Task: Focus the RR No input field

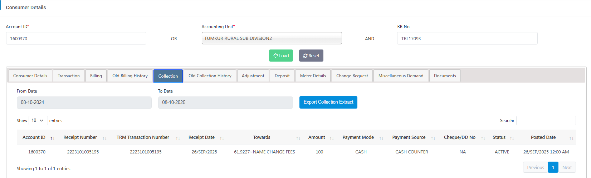Action: (467, 38)
